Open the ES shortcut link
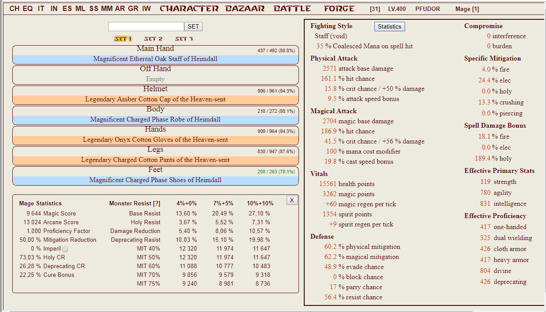Screen dimensions: 546x312 pyautogui.click(x=67, y=8)
